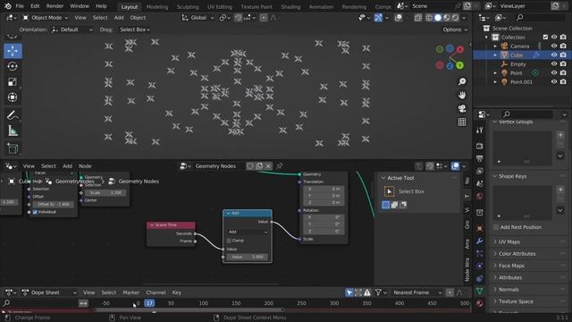Toggle render camera icon for Point
This screenshot has height=322, width=572.
pos(563,73)
